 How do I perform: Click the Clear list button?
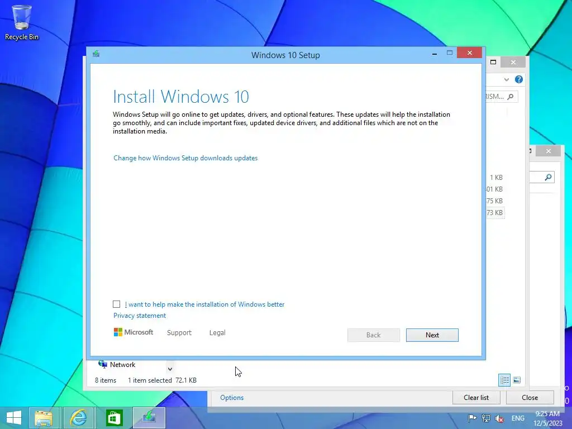tap(476, 398)
